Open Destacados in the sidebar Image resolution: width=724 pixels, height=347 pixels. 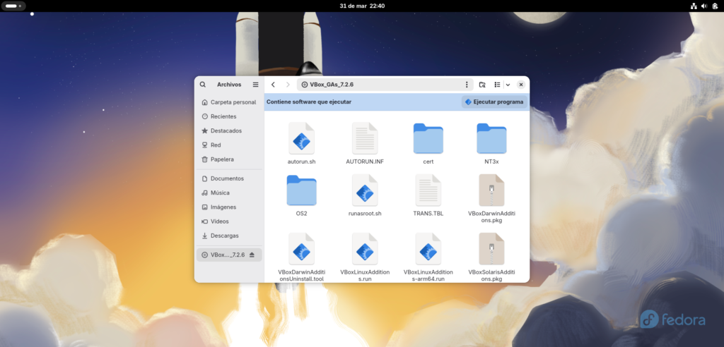229,131
